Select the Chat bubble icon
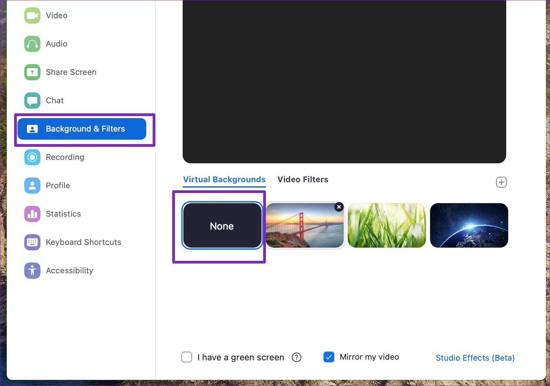 click(32, 100)
